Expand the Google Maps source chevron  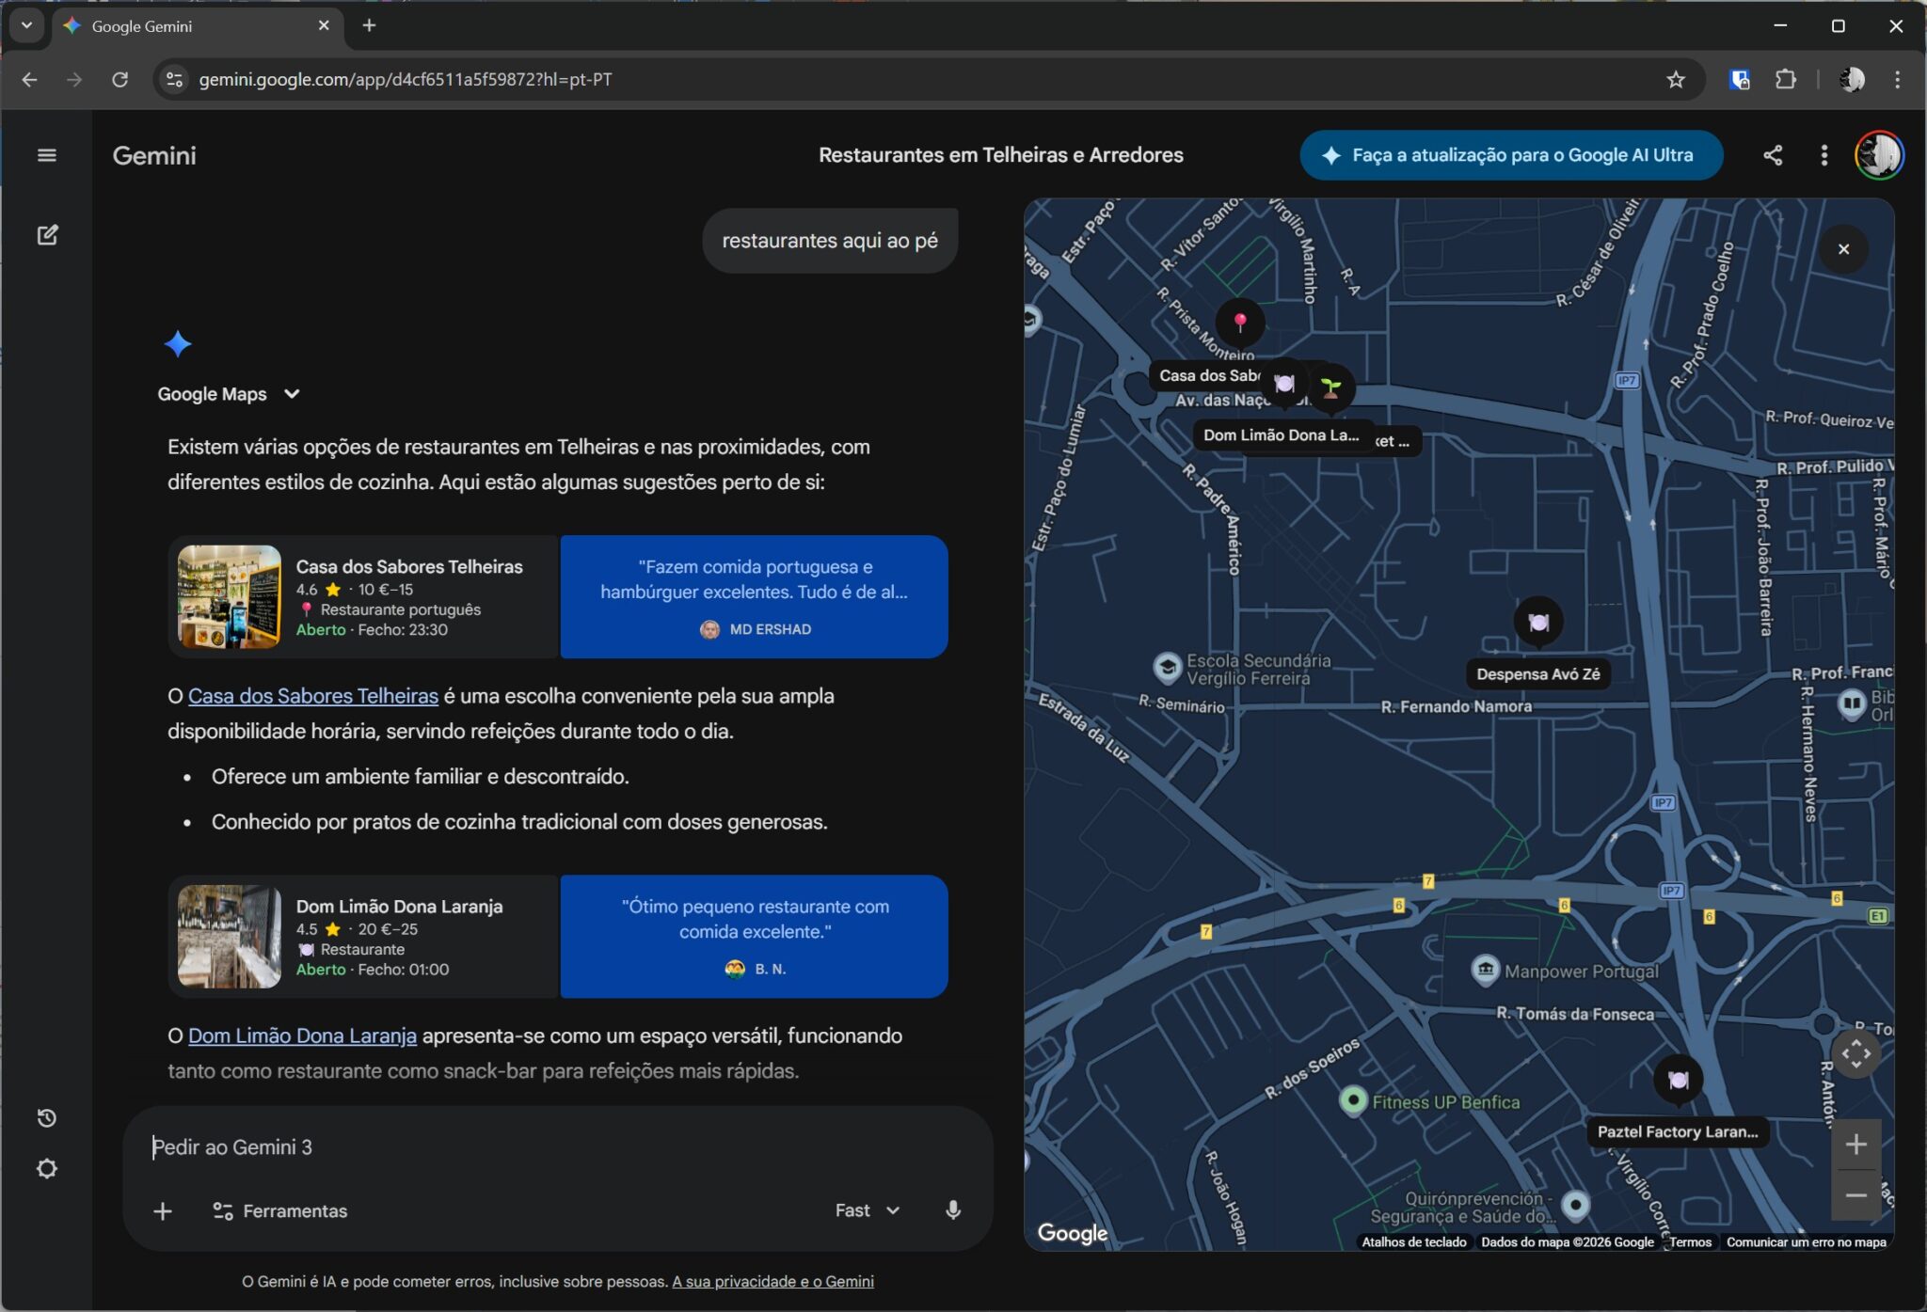[x=292, y=394]
